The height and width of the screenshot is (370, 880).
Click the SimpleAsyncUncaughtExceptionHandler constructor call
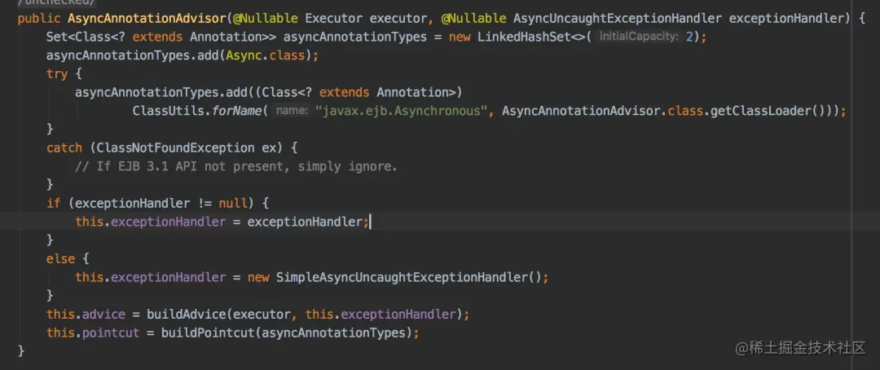click(x=408, y=278)
